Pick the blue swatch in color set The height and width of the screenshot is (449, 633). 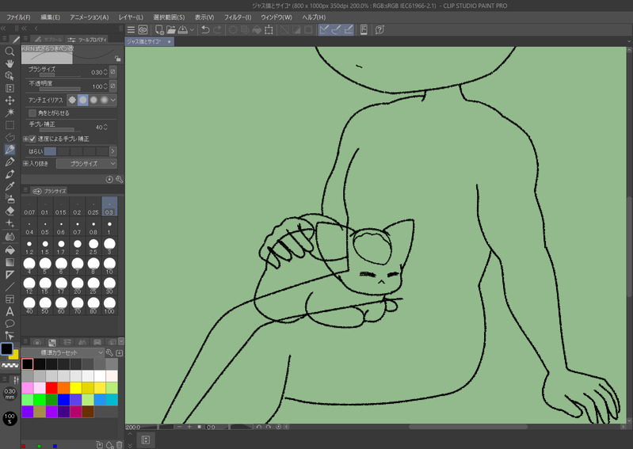(x=64, y=400)
